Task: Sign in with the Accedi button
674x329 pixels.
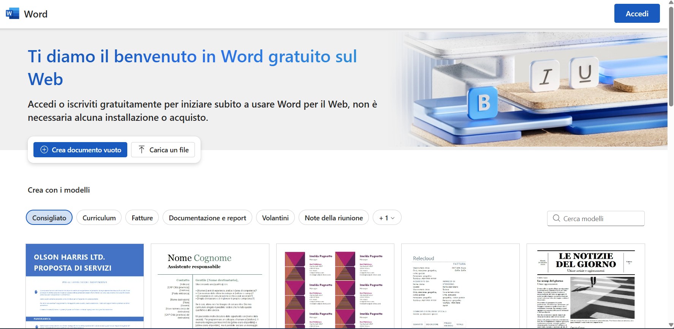Action: click(x=637, y=14)
